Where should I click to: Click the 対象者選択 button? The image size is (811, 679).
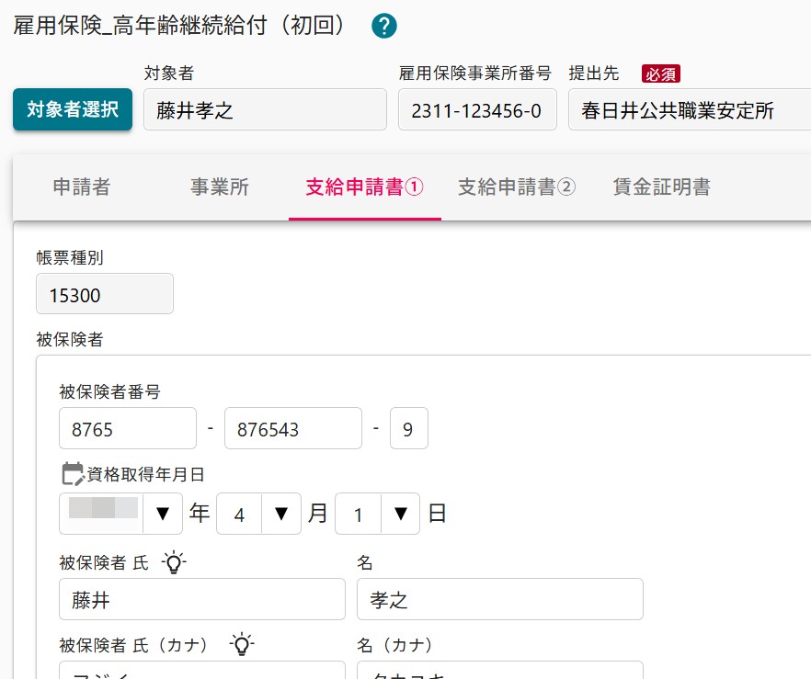click(73, 109)
